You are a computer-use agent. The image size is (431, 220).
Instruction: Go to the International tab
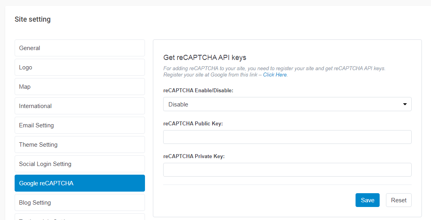(x=79, y=106)
